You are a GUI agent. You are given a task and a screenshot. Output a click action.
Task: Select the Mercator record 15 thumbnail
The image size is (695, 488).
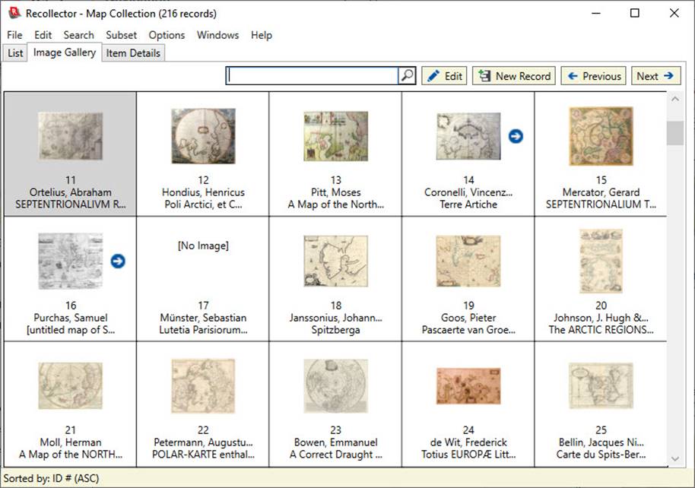pyautogui.click(x=600, y=137)
